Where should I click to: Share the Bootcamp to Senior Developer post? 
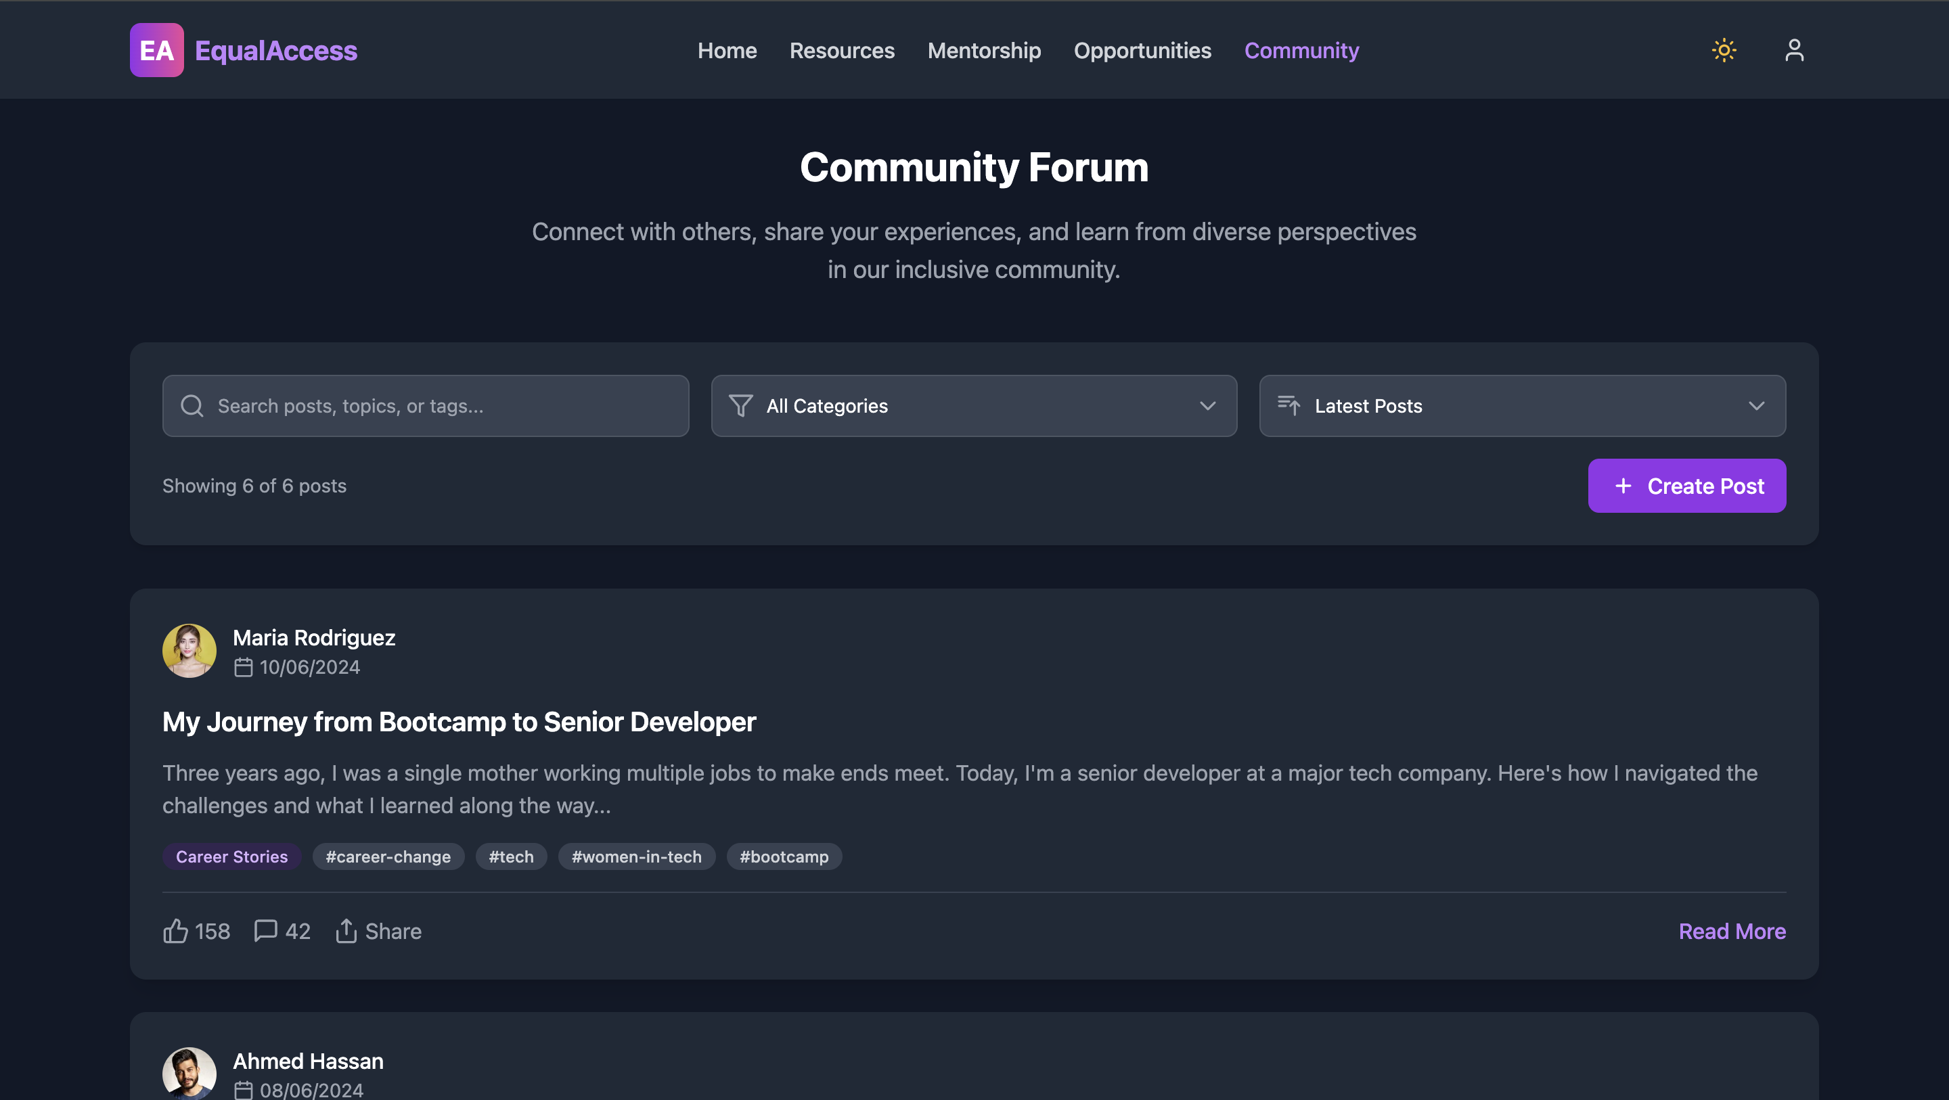(x=378, y=931)
